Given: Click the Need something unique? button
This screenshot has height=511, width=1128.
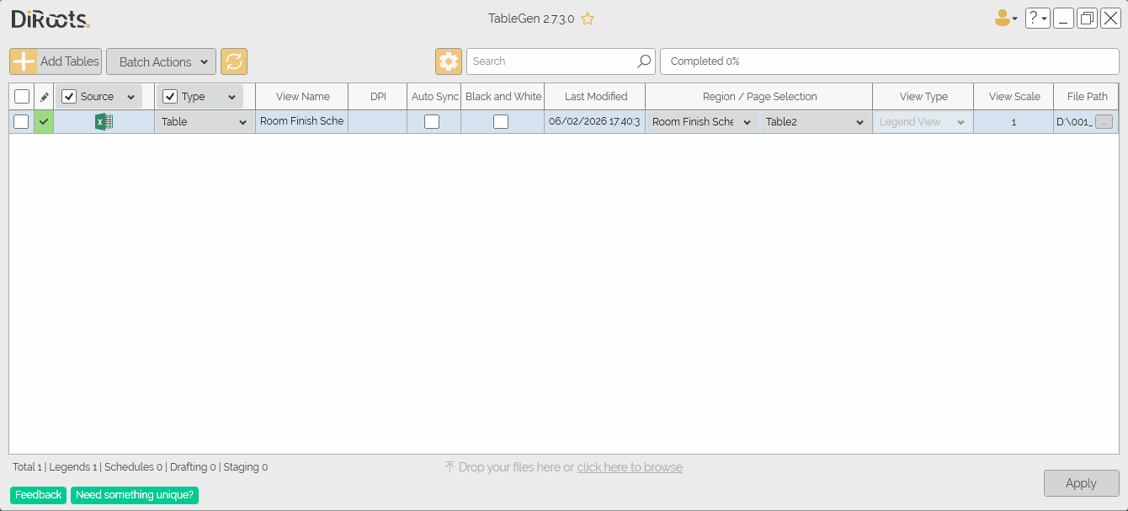Looking at the screenshot, I should (135, 495).
